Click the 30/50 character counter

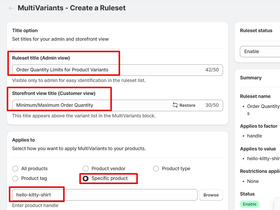click(212, 105)
